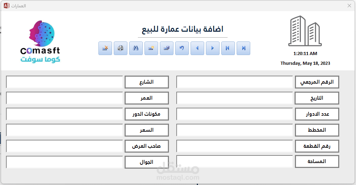
Task: Click into the الشارع text field
Action: click(65, 82)
